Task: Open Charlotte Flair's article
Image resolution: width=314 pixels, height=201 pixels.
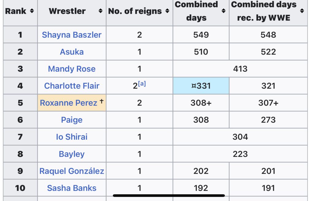Action: click(72, 86)
